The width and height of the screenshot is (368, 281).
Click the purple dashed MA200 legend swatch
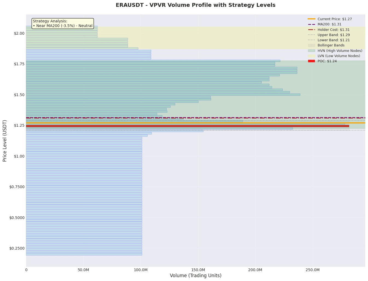pyautogui.click(x=312, y=24)
